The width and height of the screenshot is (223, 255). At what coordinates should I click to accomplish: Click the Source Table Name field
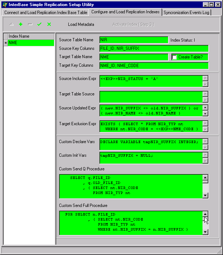pyautogui.click(x=133, y=40)
